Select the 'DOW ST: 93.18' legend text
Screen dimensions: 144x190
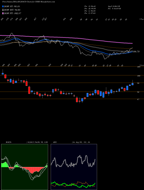click(x=12, y=6)
